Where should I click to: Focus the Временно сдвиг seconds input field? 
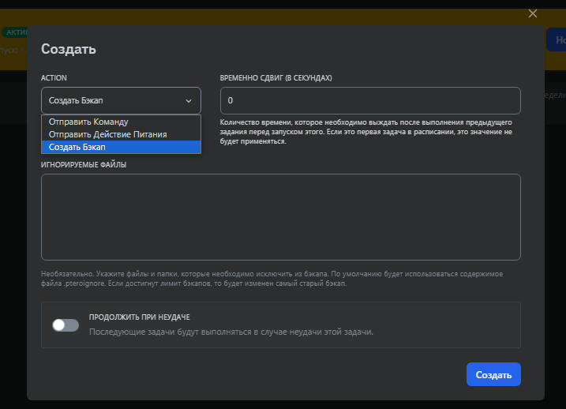370,101
